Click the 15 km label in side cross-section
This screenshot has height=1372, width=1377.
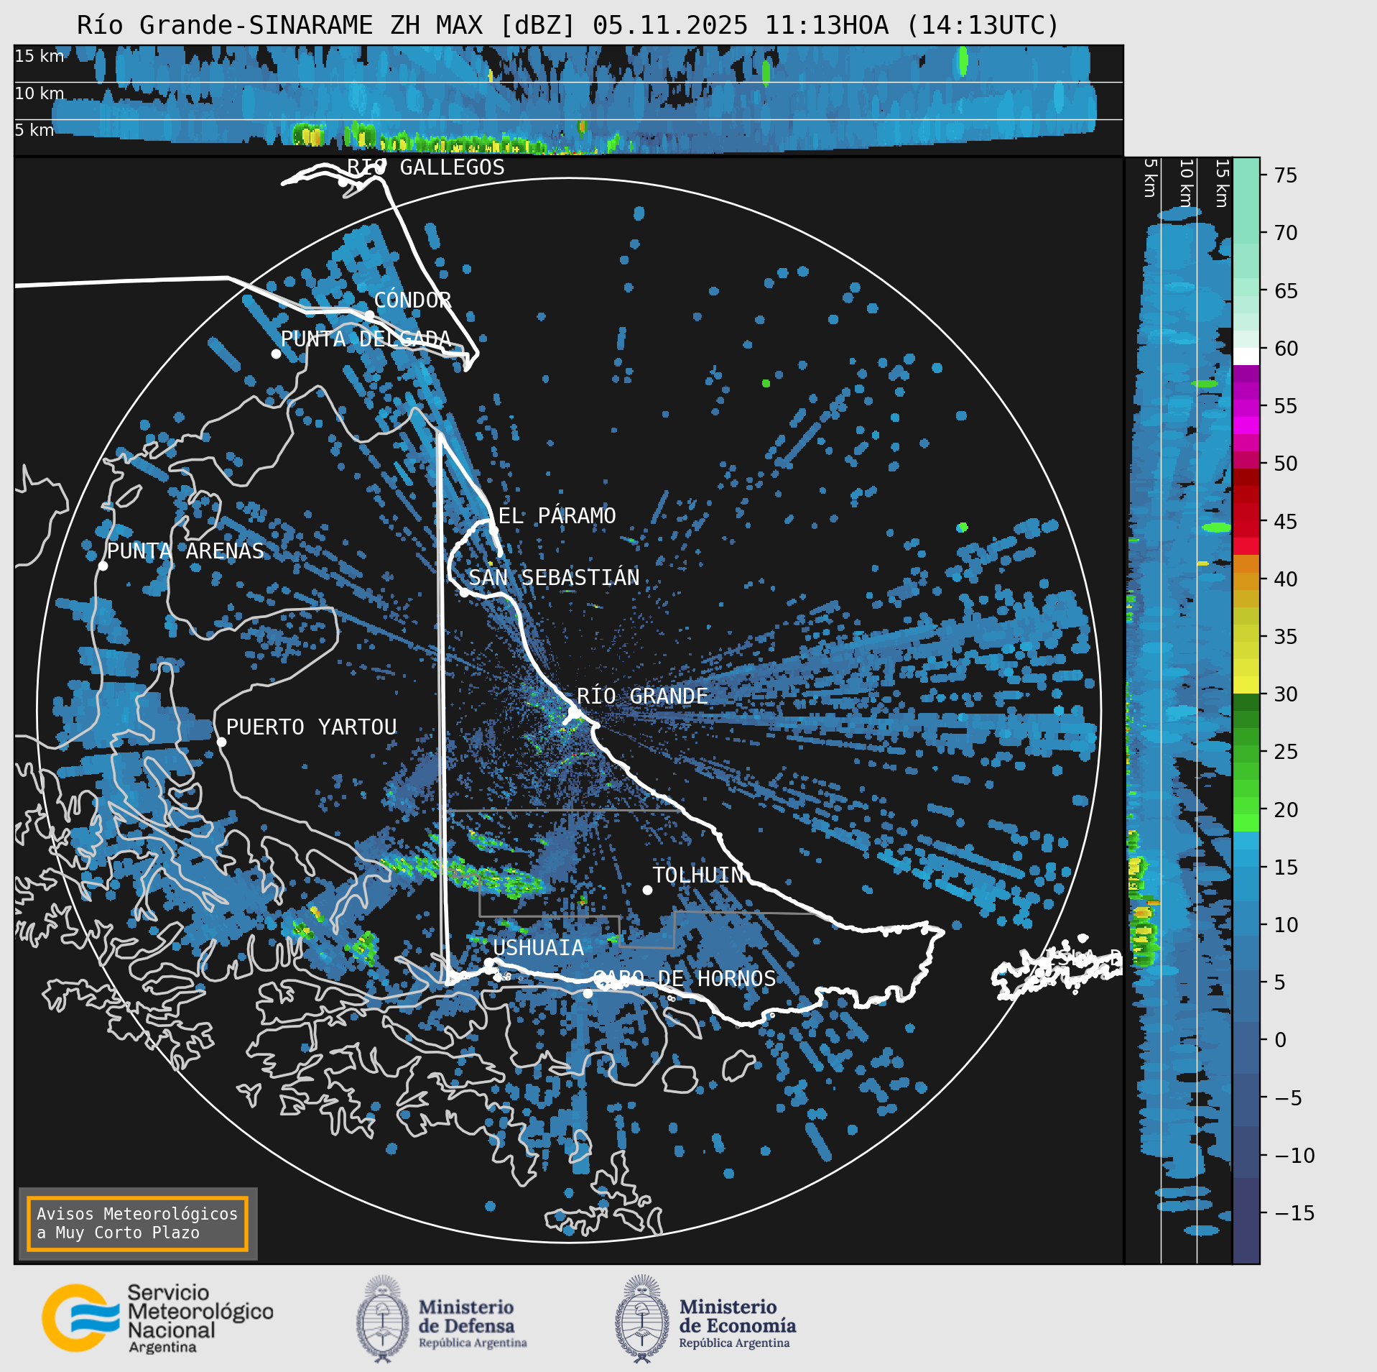[1221, 183]
